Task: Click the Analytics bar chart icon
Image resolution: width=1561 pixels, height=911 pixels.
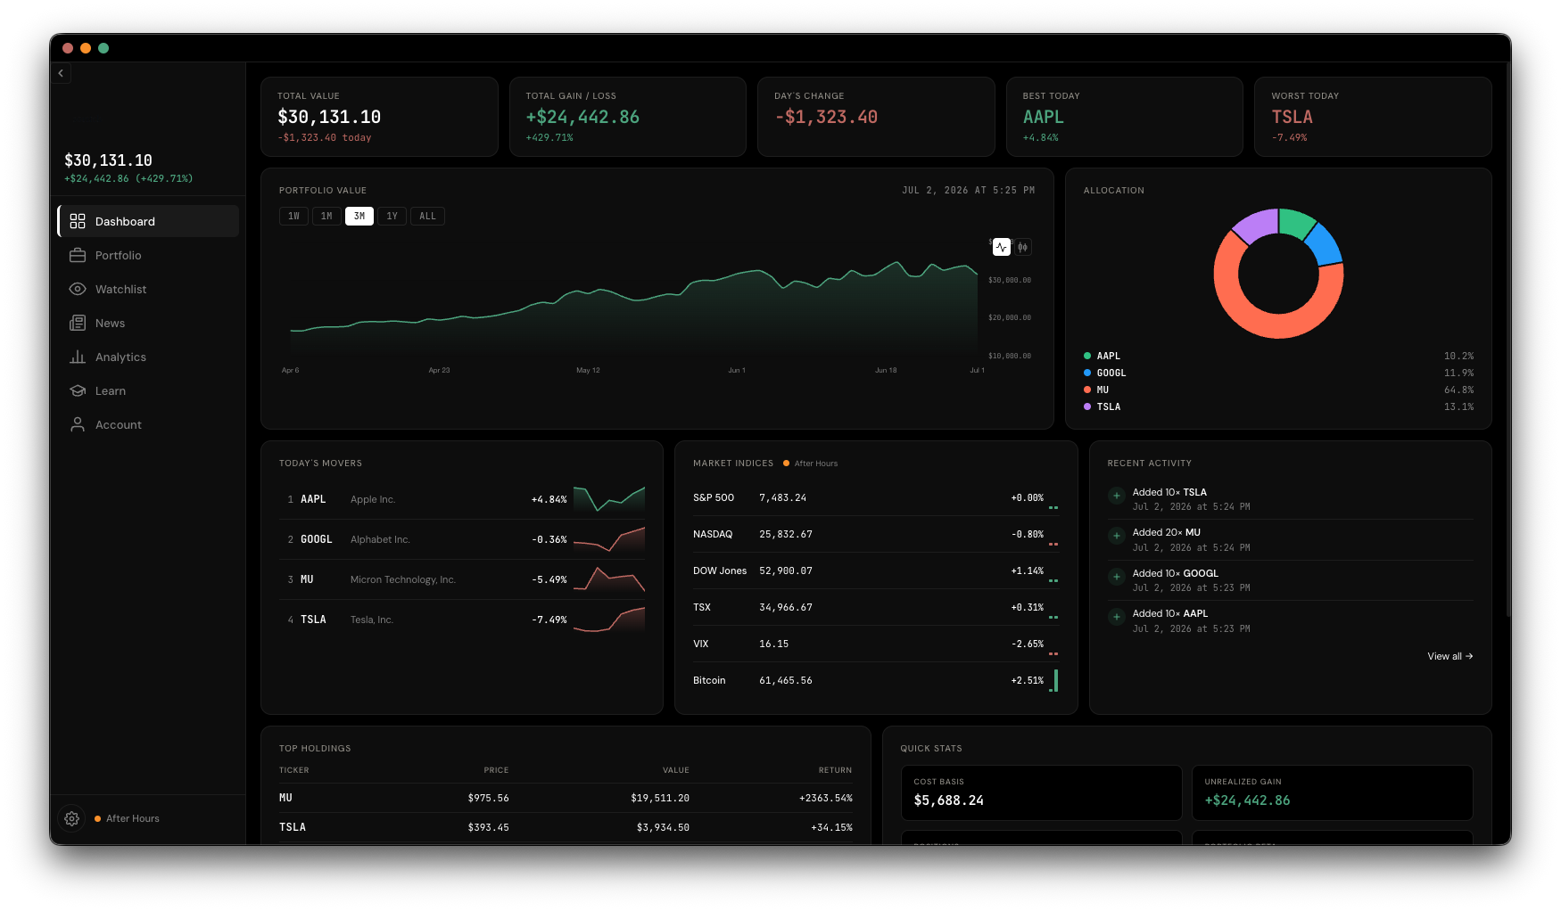Action: coord(78,357)
